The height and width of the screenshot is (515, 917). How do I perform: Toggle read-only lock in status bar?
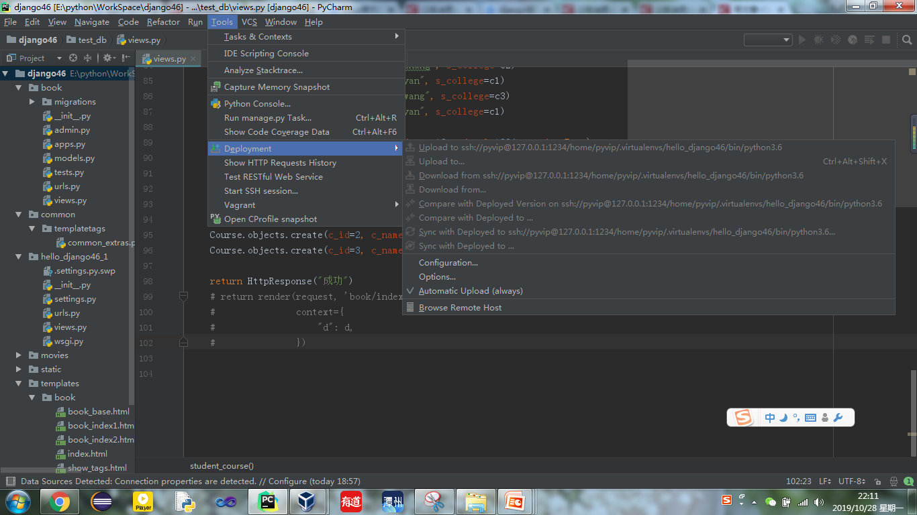[878, 481]
